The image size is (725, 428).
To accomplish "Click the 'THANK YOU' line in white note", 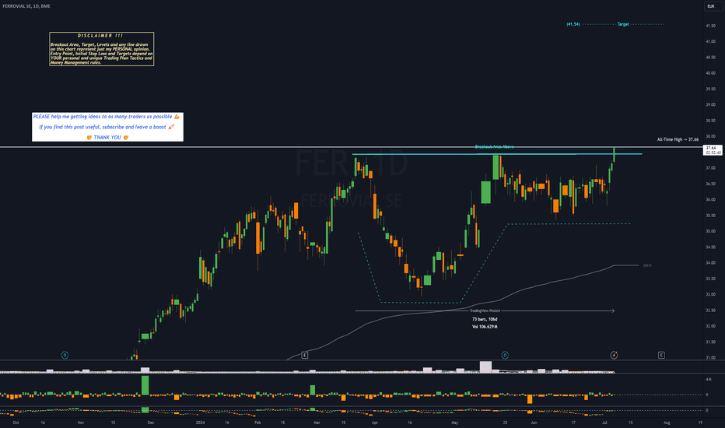I will [x=107, y=138].
